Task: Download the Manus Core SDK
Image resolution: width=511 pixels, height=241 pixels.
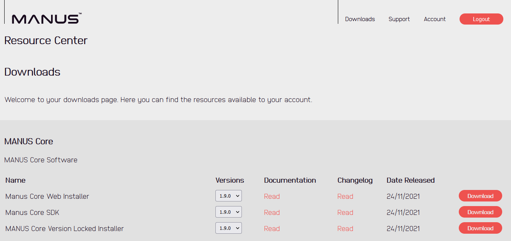Action: [x=480, y=212]
